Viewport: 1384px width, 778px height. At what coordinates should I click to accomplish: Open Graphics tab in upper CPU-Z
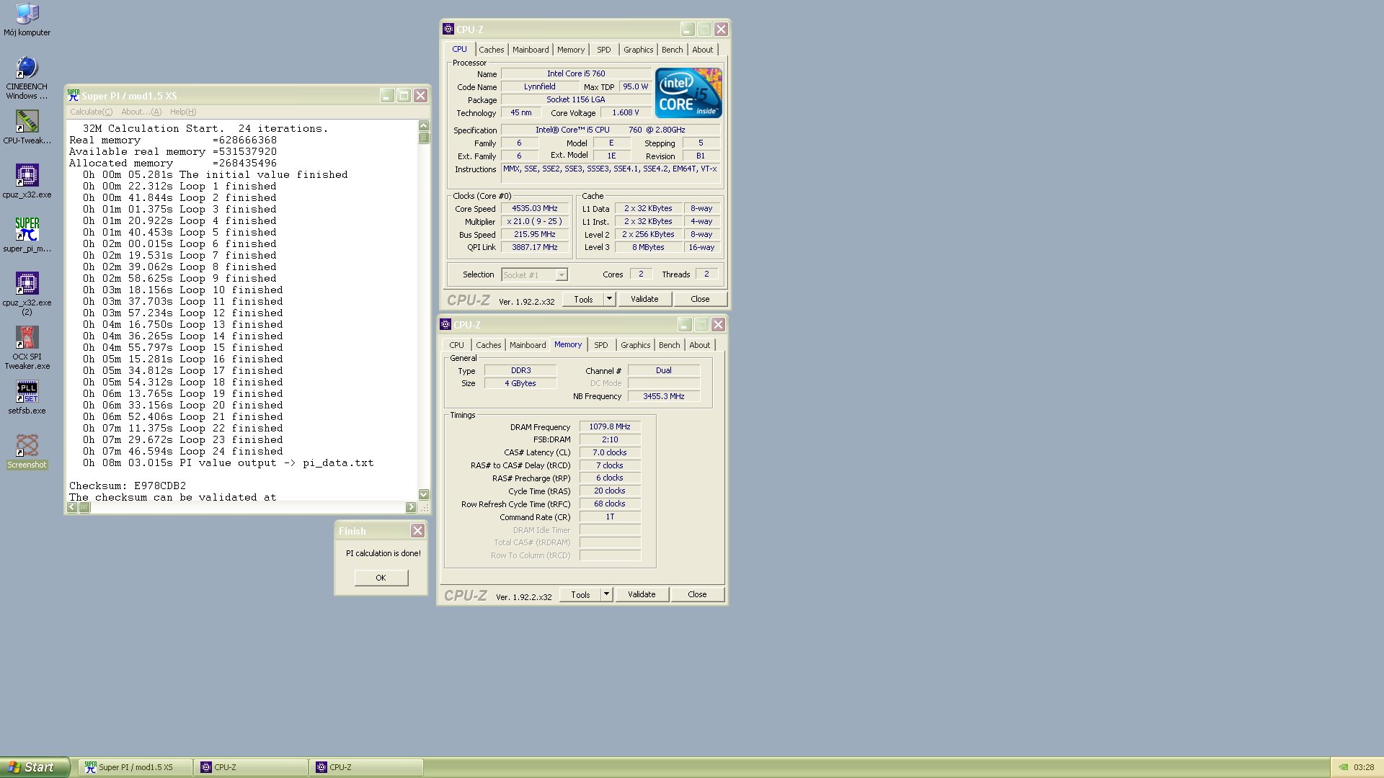[639, 50]
